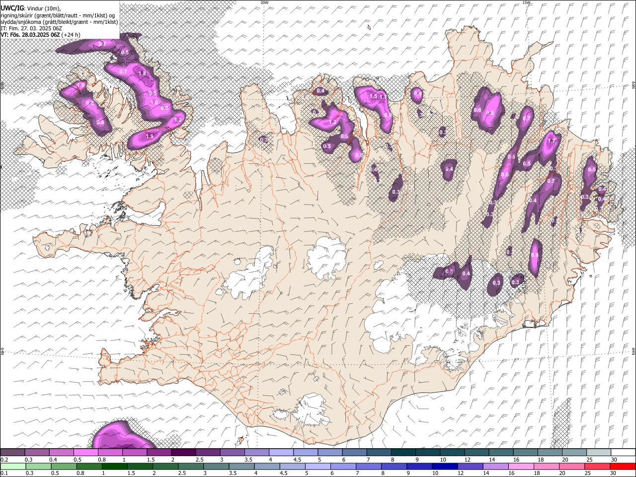Click the bright pink 0.5 snow legend swatch
The image size is (636, 477).
(85, 452)
